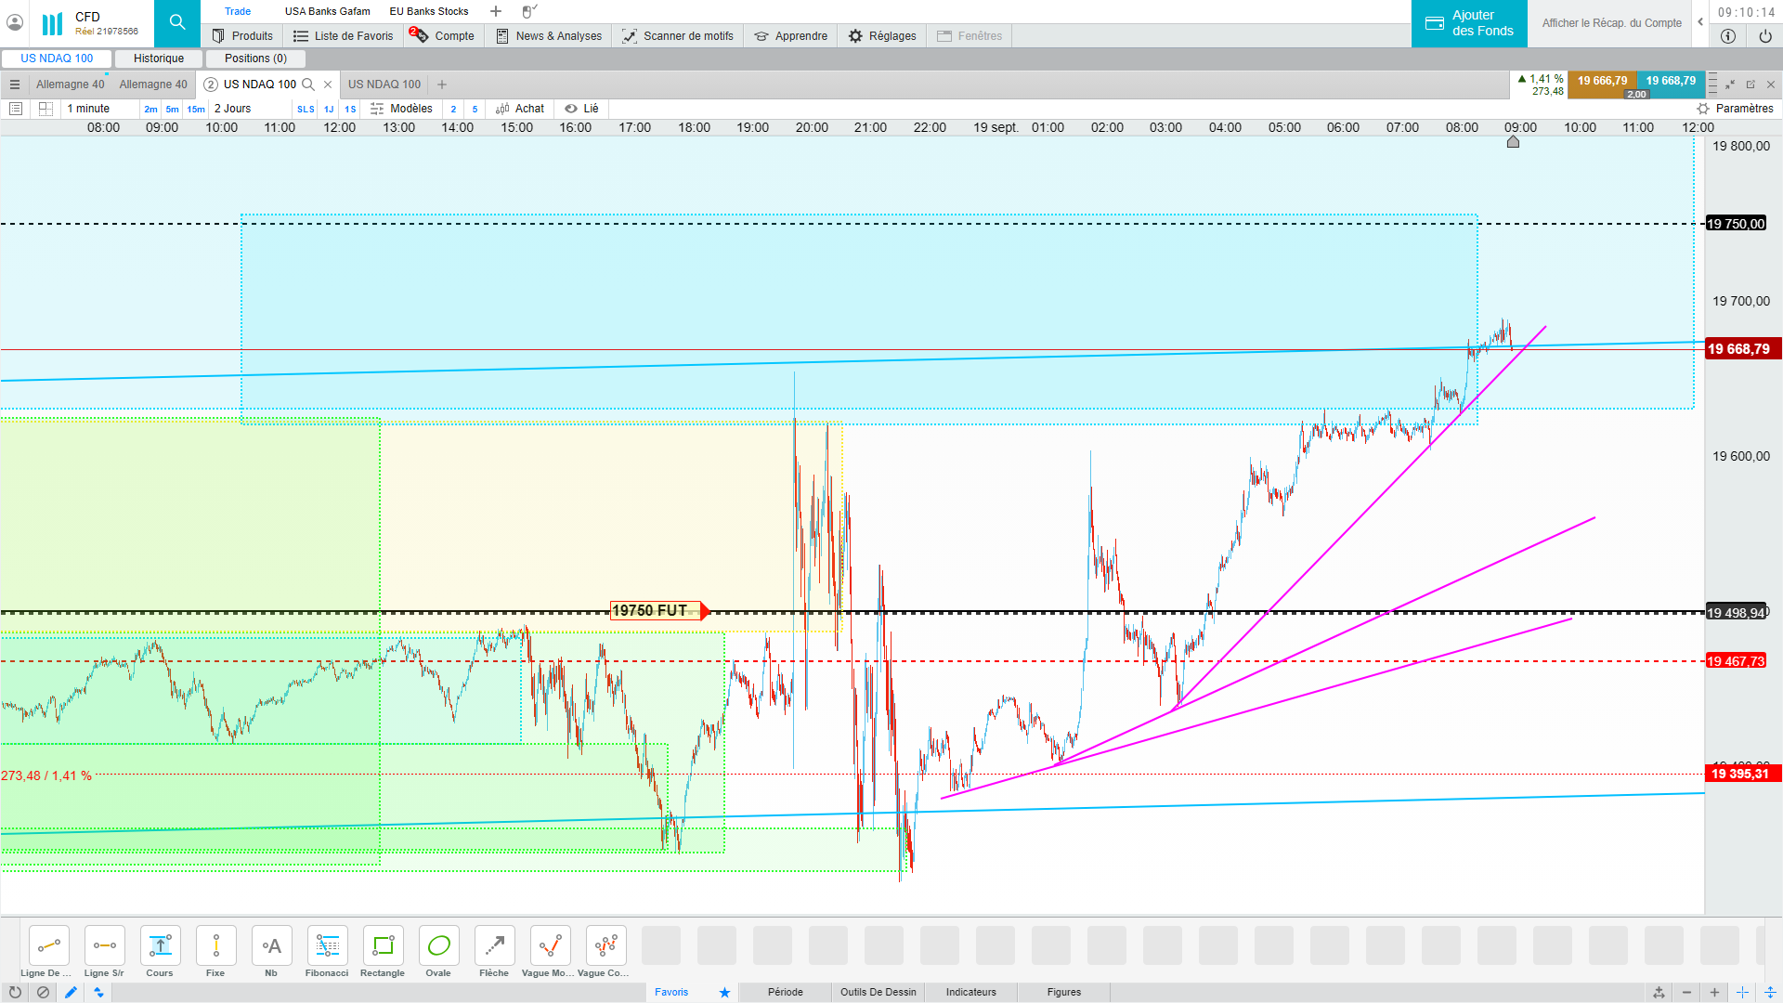Click Afficher le Récap. du Compte
The image size is (1783, 1003).
pyautogui.click(x=1611, y=23)
